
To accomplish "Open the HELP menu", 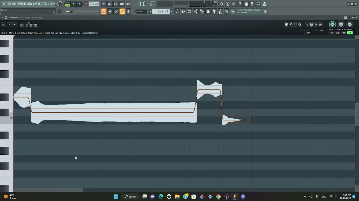I will point(52,4).
